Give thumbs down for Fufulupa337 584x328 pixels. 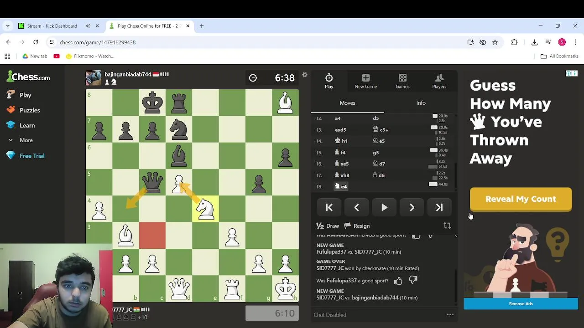coord(413,281)
